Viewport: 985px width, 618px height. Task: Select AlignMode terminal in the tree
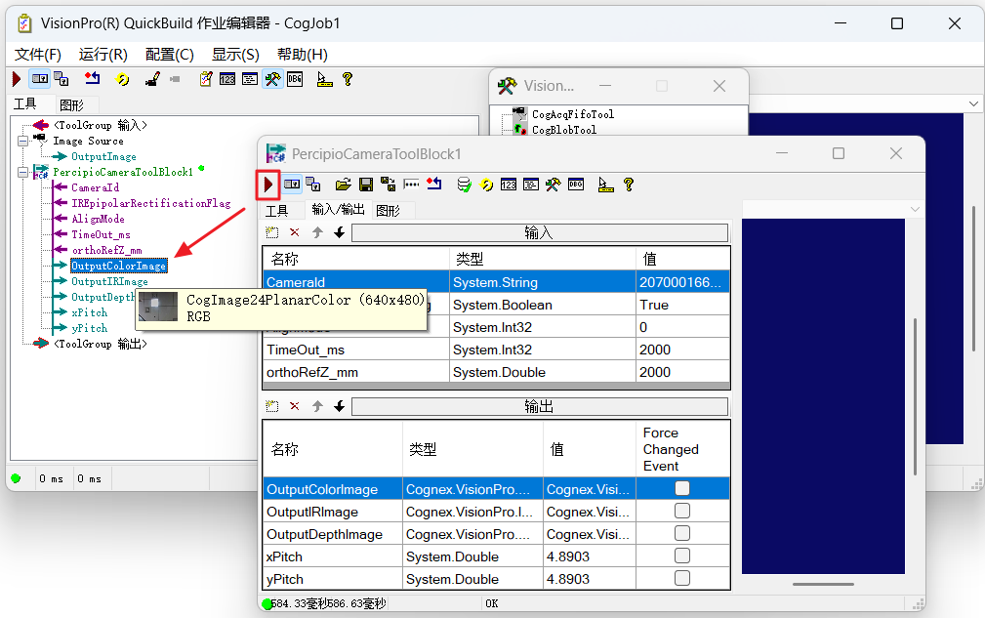pyautogui.click(x=98, y=220)
